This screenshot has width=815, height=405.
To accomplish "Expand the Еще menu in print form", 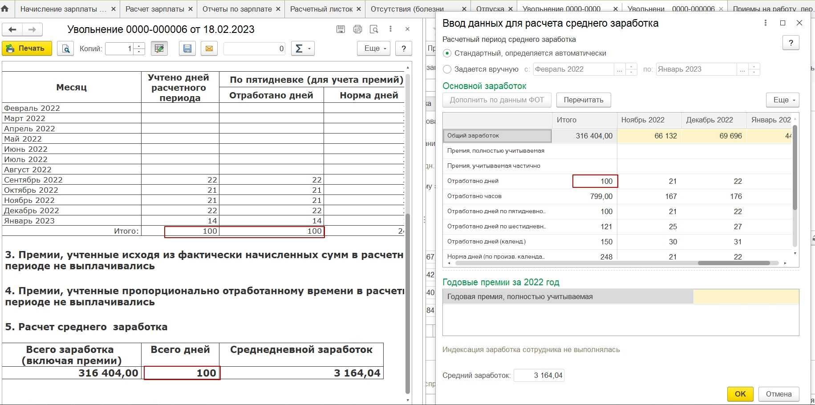I will tap(373, 49).
